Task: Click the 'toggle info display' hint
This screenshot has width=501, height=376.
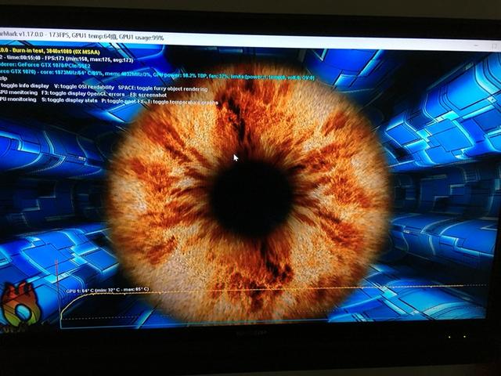Action: pyautogui.click(x=24, y=85)
